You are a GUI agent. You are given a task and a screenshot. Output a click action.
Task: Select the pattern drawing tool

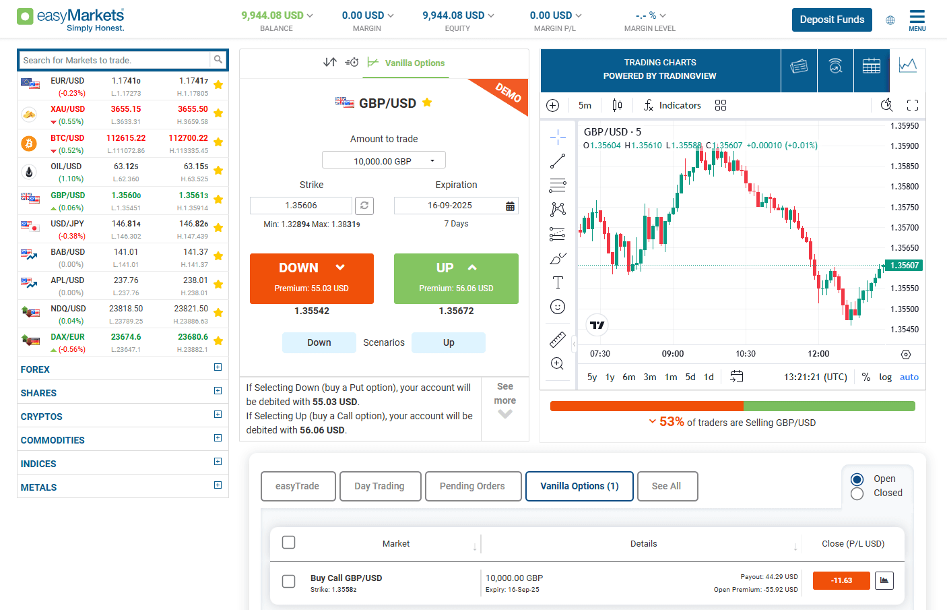click(x=558, y=210)
